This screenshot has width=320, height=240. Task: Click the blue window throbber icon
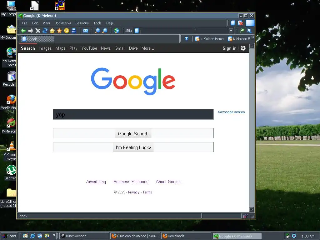click(x=250, y=23)
